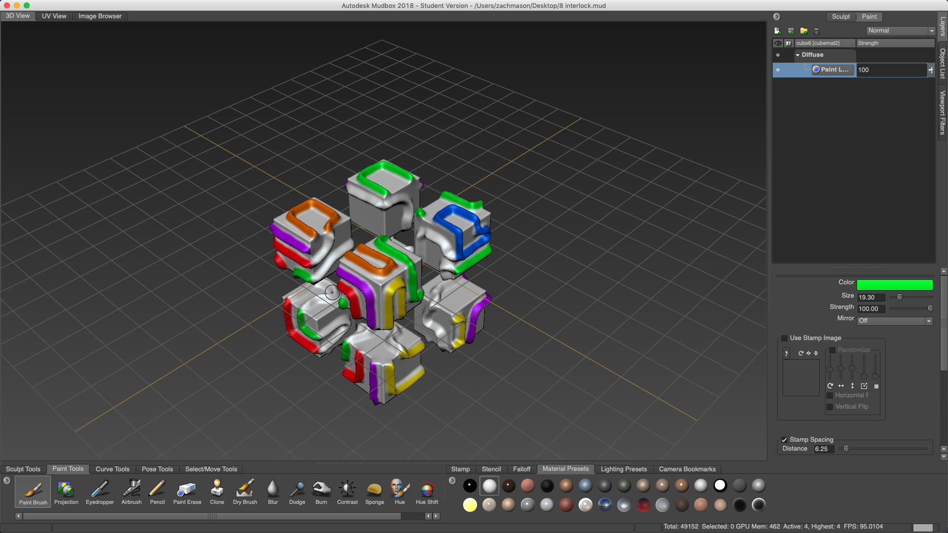
Task: Activate the Dry Brush tool
Action: pos(245,492)
